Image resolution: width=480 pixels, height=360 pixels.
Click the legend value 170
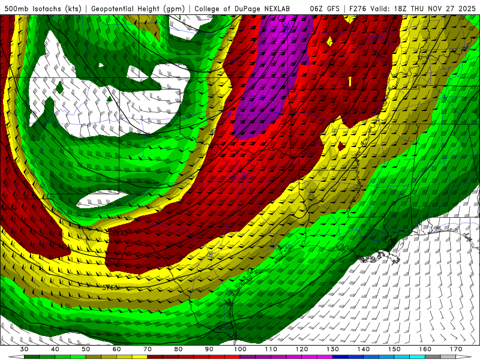[x=456, y=349]
